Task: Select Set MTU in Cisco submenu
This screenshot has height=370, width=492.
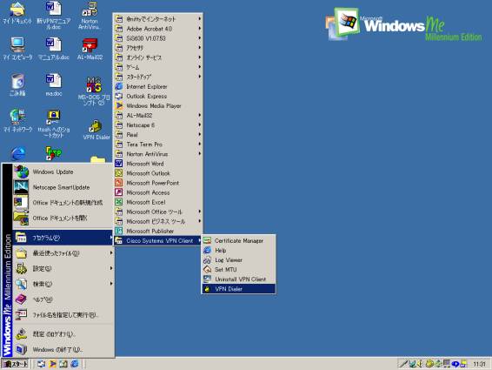Action: coord(239,270)
